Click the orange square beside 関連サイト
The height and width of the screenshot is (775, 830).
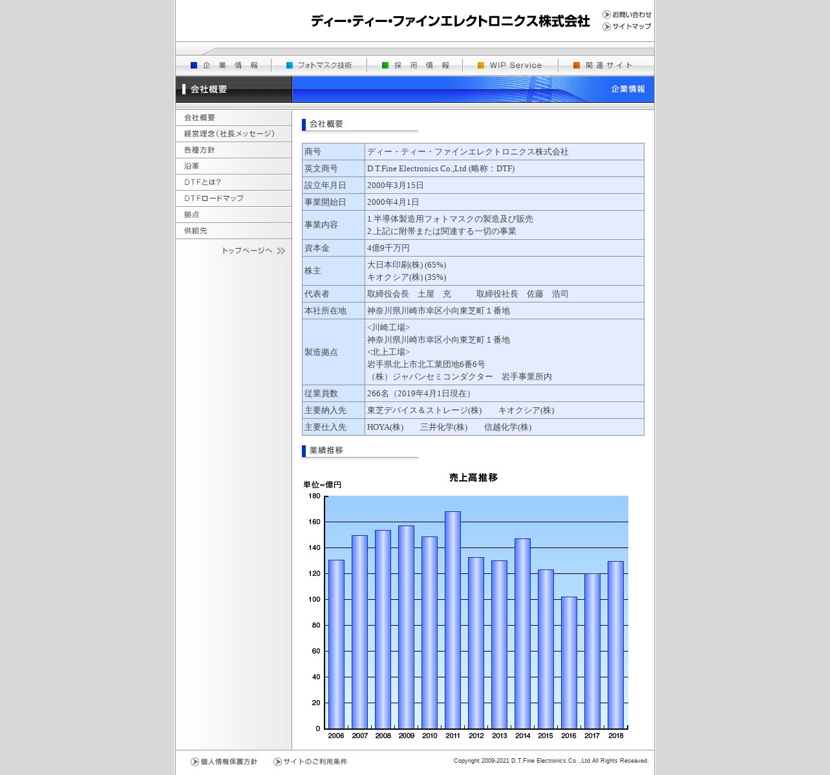point(577,65)
